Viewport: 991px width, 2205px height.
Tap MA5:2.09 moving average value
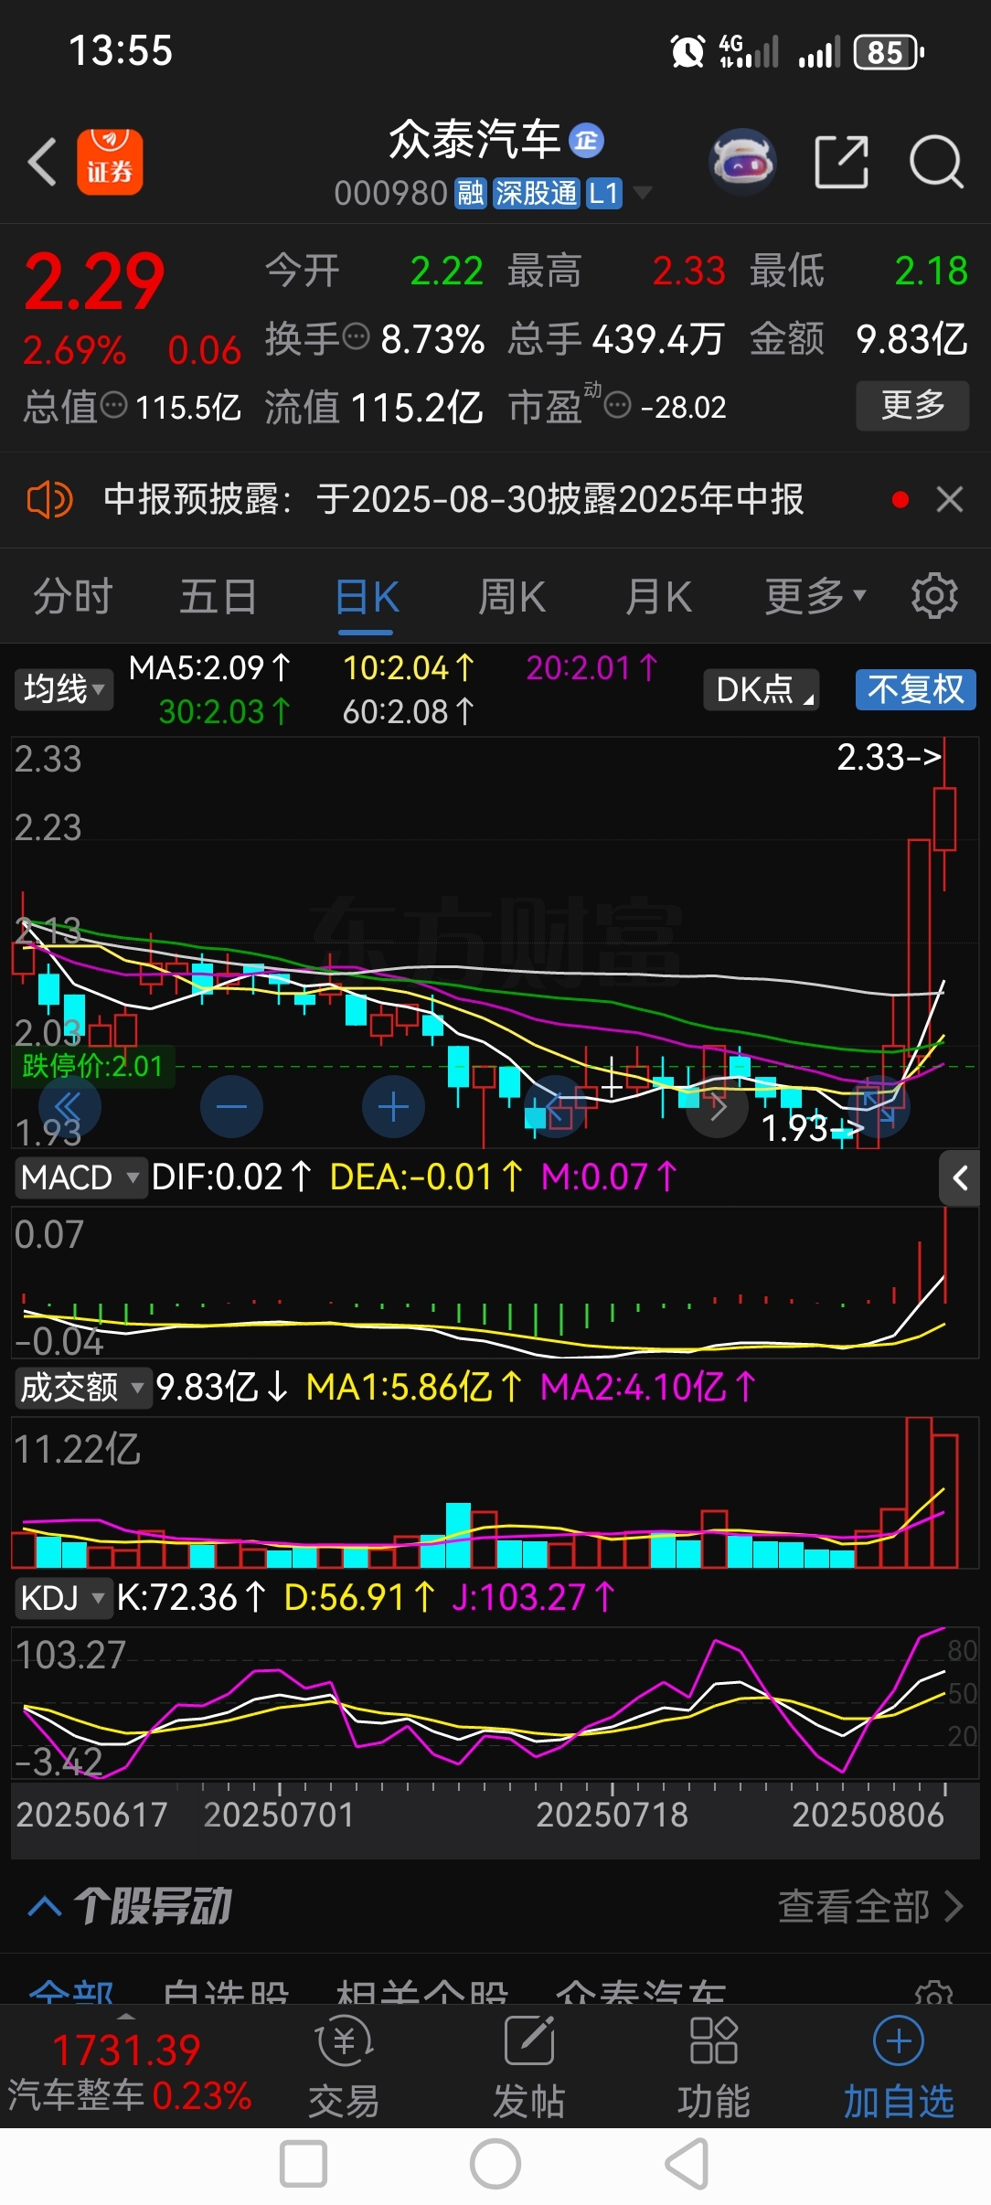coord(209,667)
